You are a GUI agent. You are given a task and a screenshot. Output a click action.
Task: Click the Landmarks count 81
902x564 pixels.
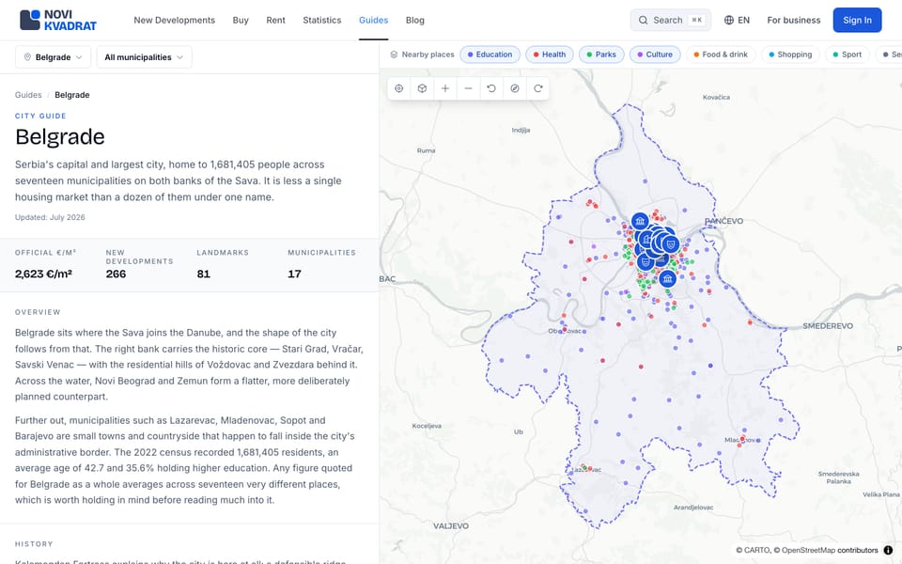pyautogui.click(x=204, y=274)
